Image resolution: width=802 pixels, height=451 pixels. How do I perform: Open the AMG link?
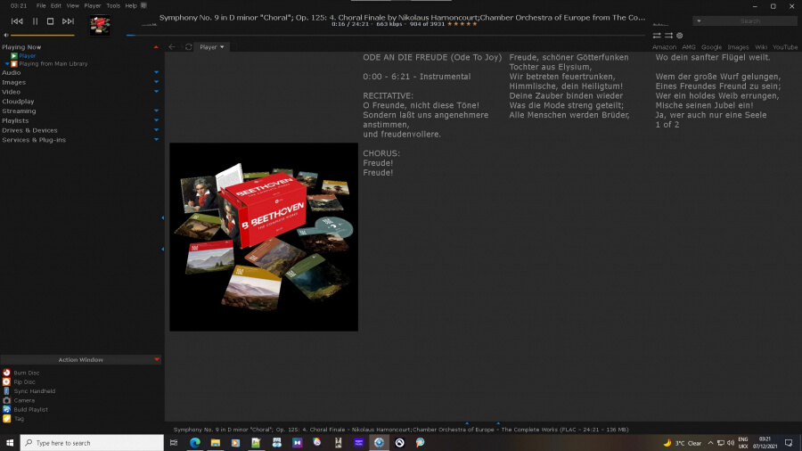(x=689, y=47)
